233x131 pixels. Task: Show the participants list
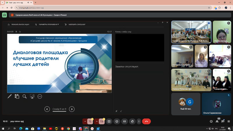[x=217, y=121]
